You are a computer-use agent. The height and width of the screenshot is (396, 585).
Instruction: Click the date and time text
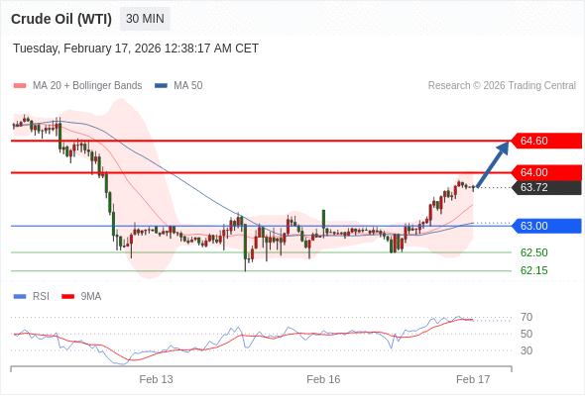click(x=136, y=49)
